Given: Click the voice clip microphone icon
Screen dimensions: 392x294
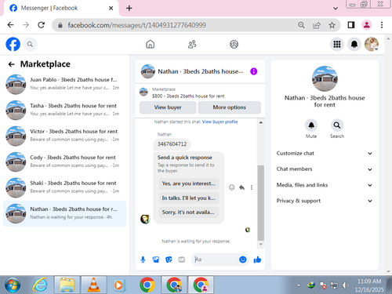Looking at the screenshot, I should 143,260.
